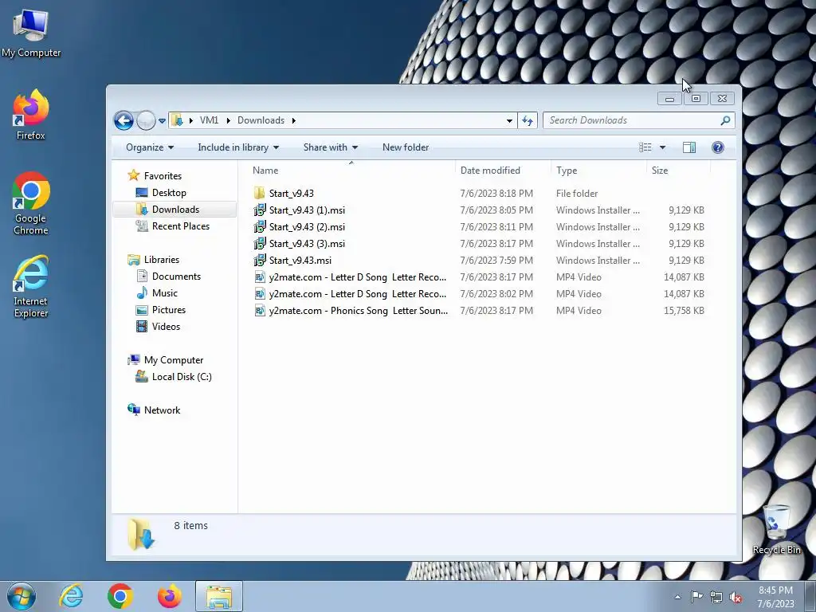
Task: Open recent pages dropdown arrow next to Forward
Action: click(162, 121)
